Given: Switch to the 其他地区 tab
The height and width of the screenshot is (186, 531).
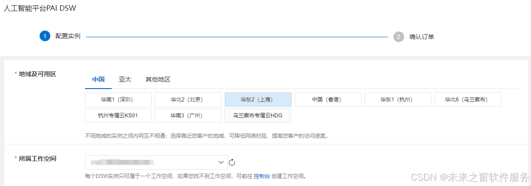Looking at the screenshot, I should pos(158,80).
